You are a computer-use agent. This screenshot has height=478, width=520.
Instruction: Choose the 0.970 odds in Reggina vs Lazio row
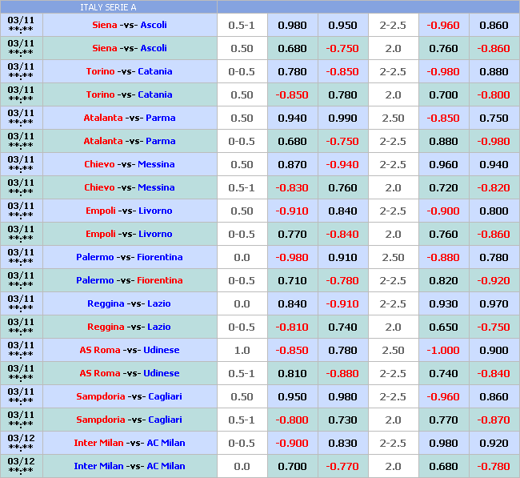494,303
